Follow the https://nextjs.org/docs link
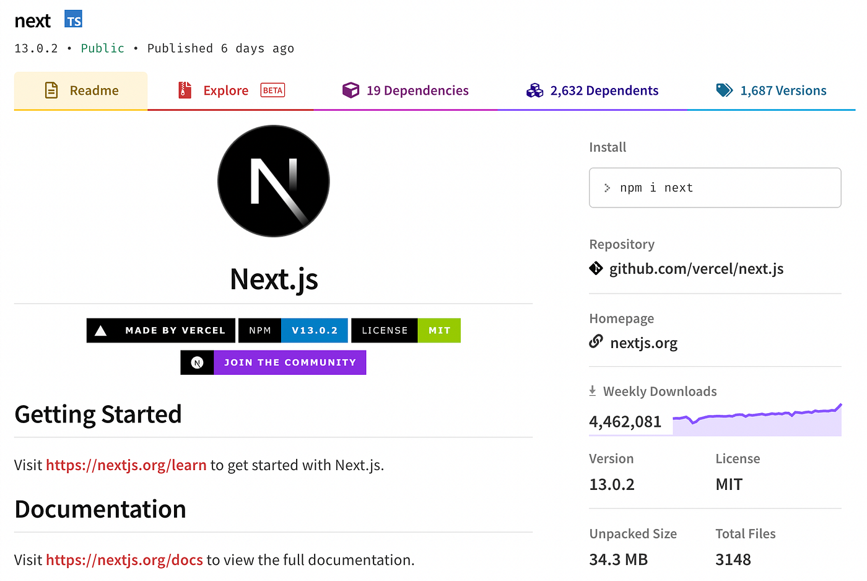Screen dimensions: 867x581 pos(124,560)
